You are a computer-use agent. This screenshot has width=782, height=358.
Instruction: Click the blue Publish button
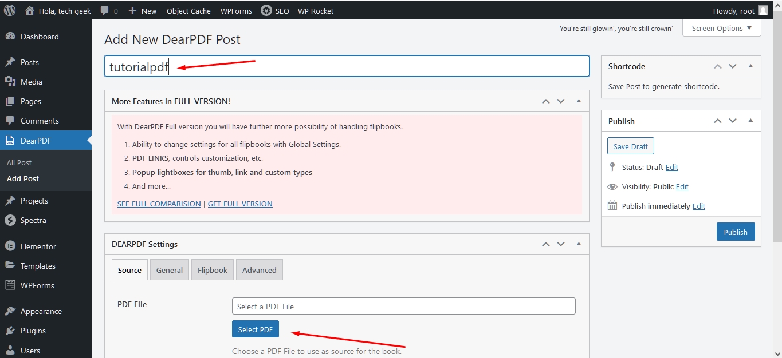pos(736,232)
